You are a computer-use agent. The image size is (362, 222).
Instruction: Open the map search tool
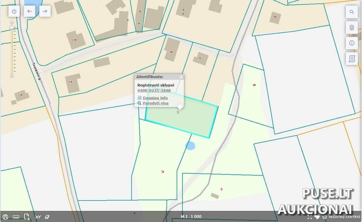point(352,12)
